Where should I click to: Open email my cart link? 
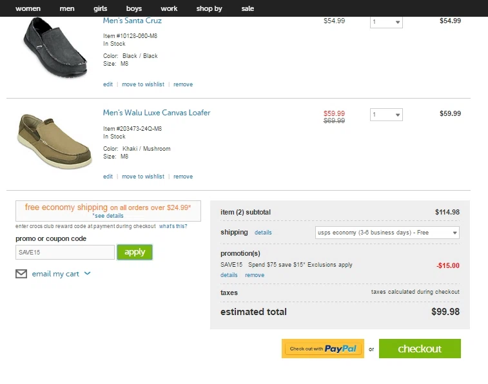[x=55, y=274]
